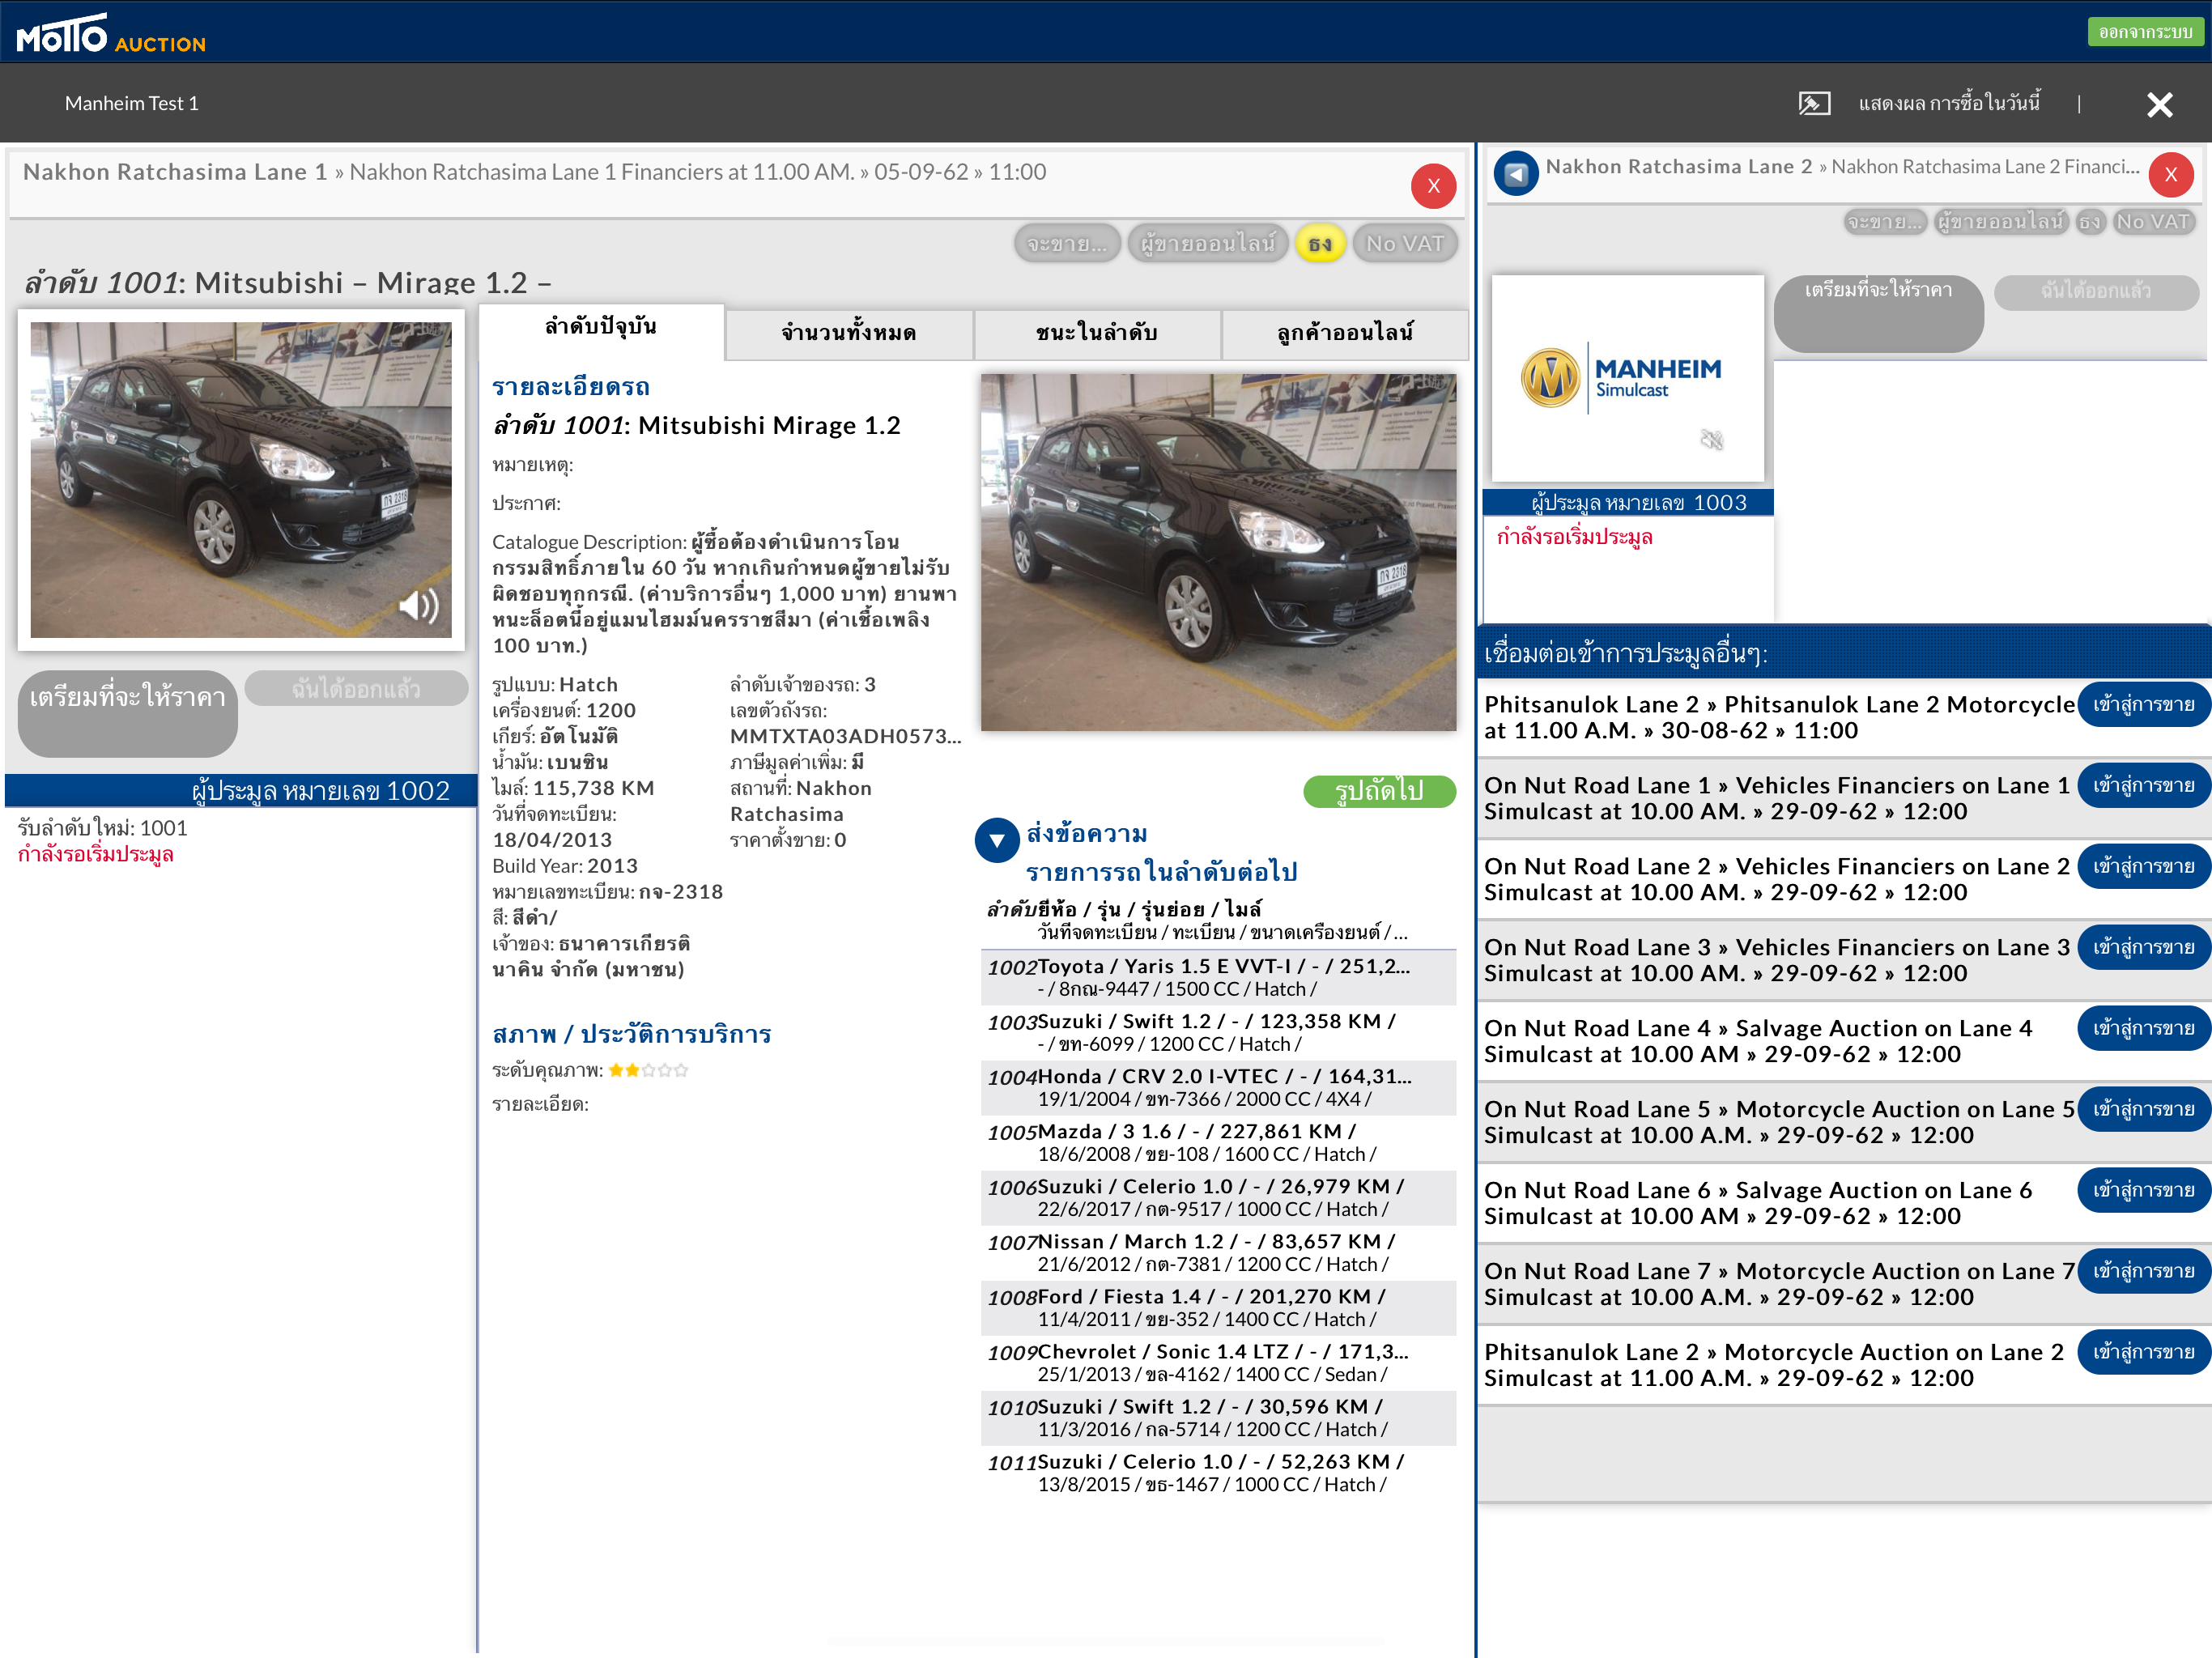Select lot 1003 Suzuki Swift 123,358 KM row
The height and width of the screenshot is (1658, 2212).
pyautogui.click(x=1218, y=1033)
